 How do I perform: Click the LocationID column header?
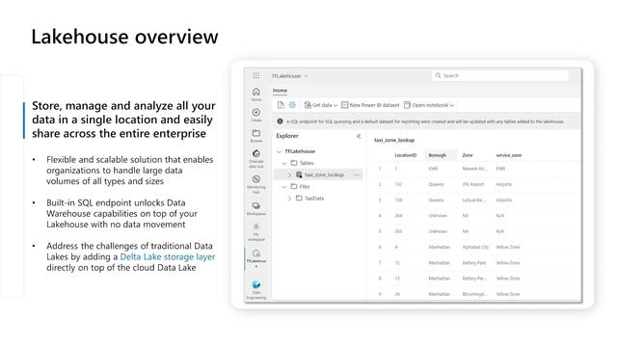405,155
